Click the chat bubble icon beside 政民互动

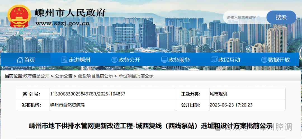(x=214, y=60)
